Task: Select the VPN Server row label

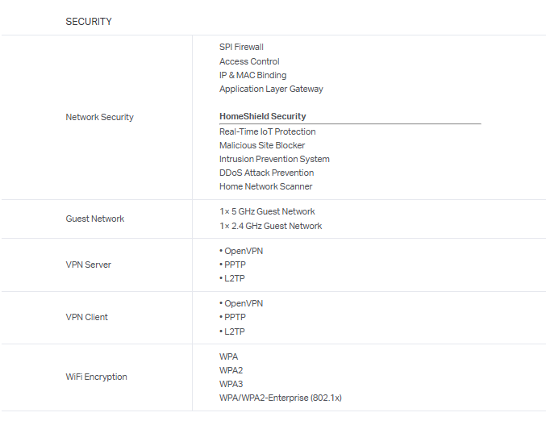Action: click(x=88, y=265)
